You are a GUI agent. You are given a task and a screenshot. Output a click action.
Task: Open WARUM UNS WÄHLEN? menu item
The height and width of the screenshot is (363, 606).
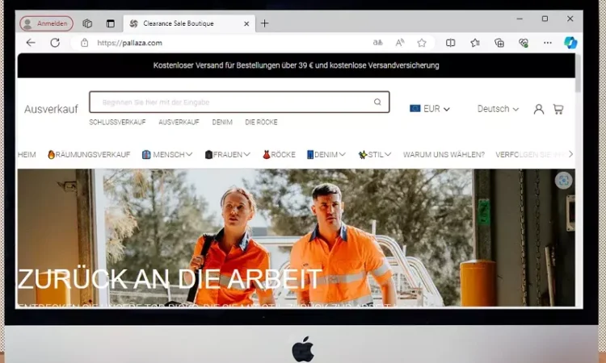[444, 155]
